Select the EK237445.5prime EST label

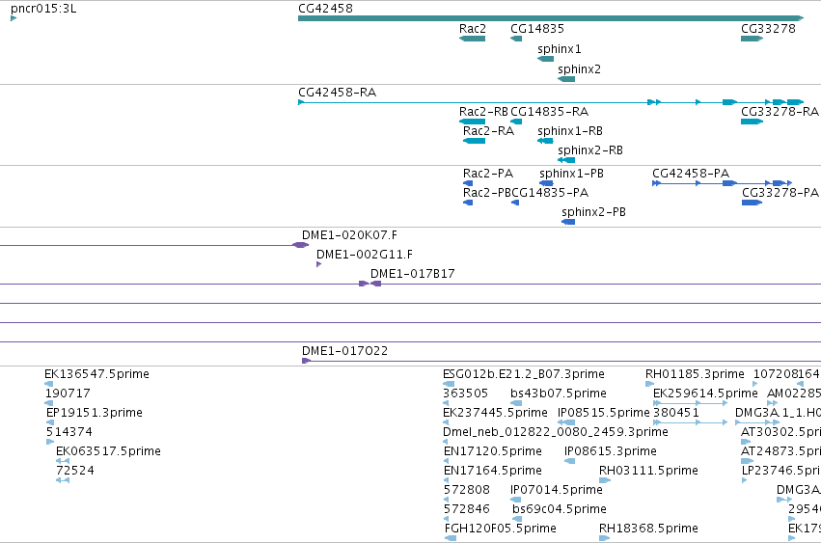pyautogui.click(x=495, y=413)
